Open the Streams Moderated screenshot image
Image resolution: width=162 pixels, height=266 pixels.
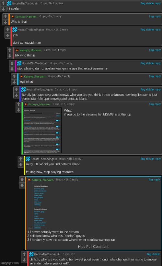click(40, 207)
